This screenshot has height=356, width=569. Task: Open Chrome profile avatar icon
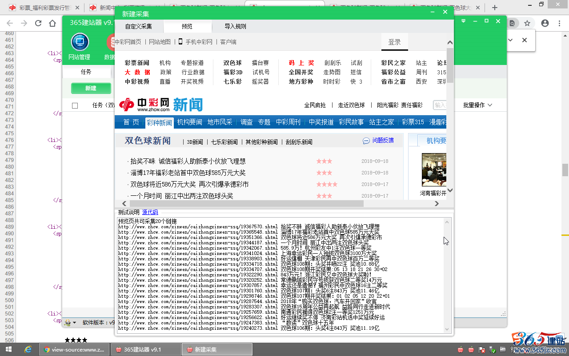click(545, 23)
